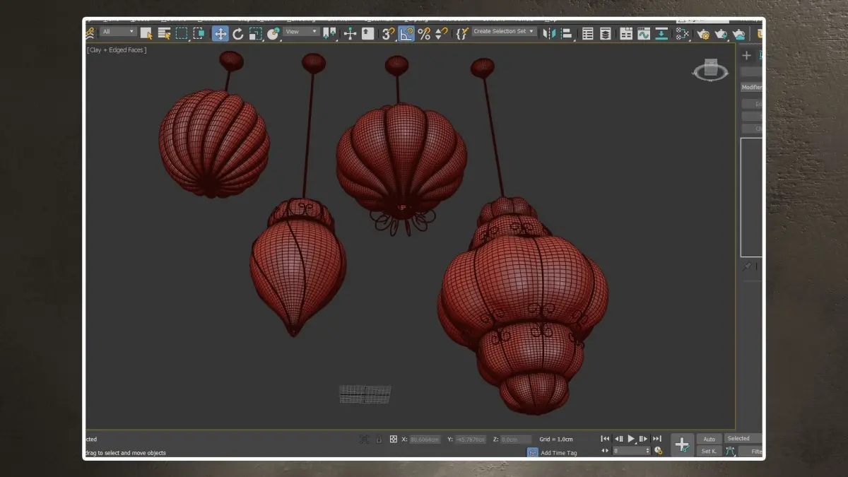Open the Create panel plus tab
The height and width of the screenshot is (477, 848).
tap(746, 56)
